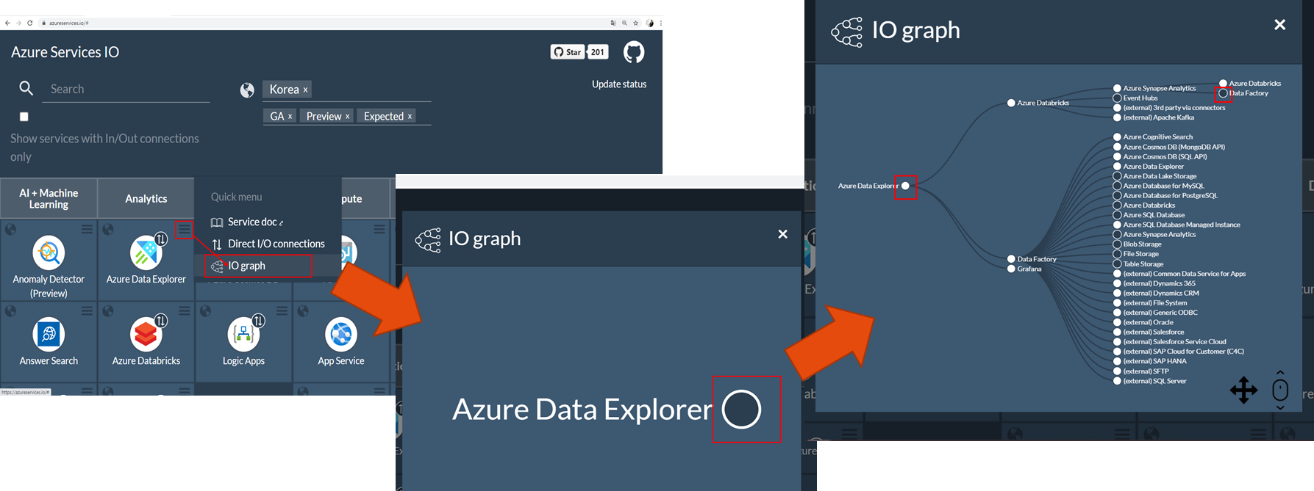Open hamburger menu on Logic Apps card
This screenshot has height=491, width=1314.
282,311
